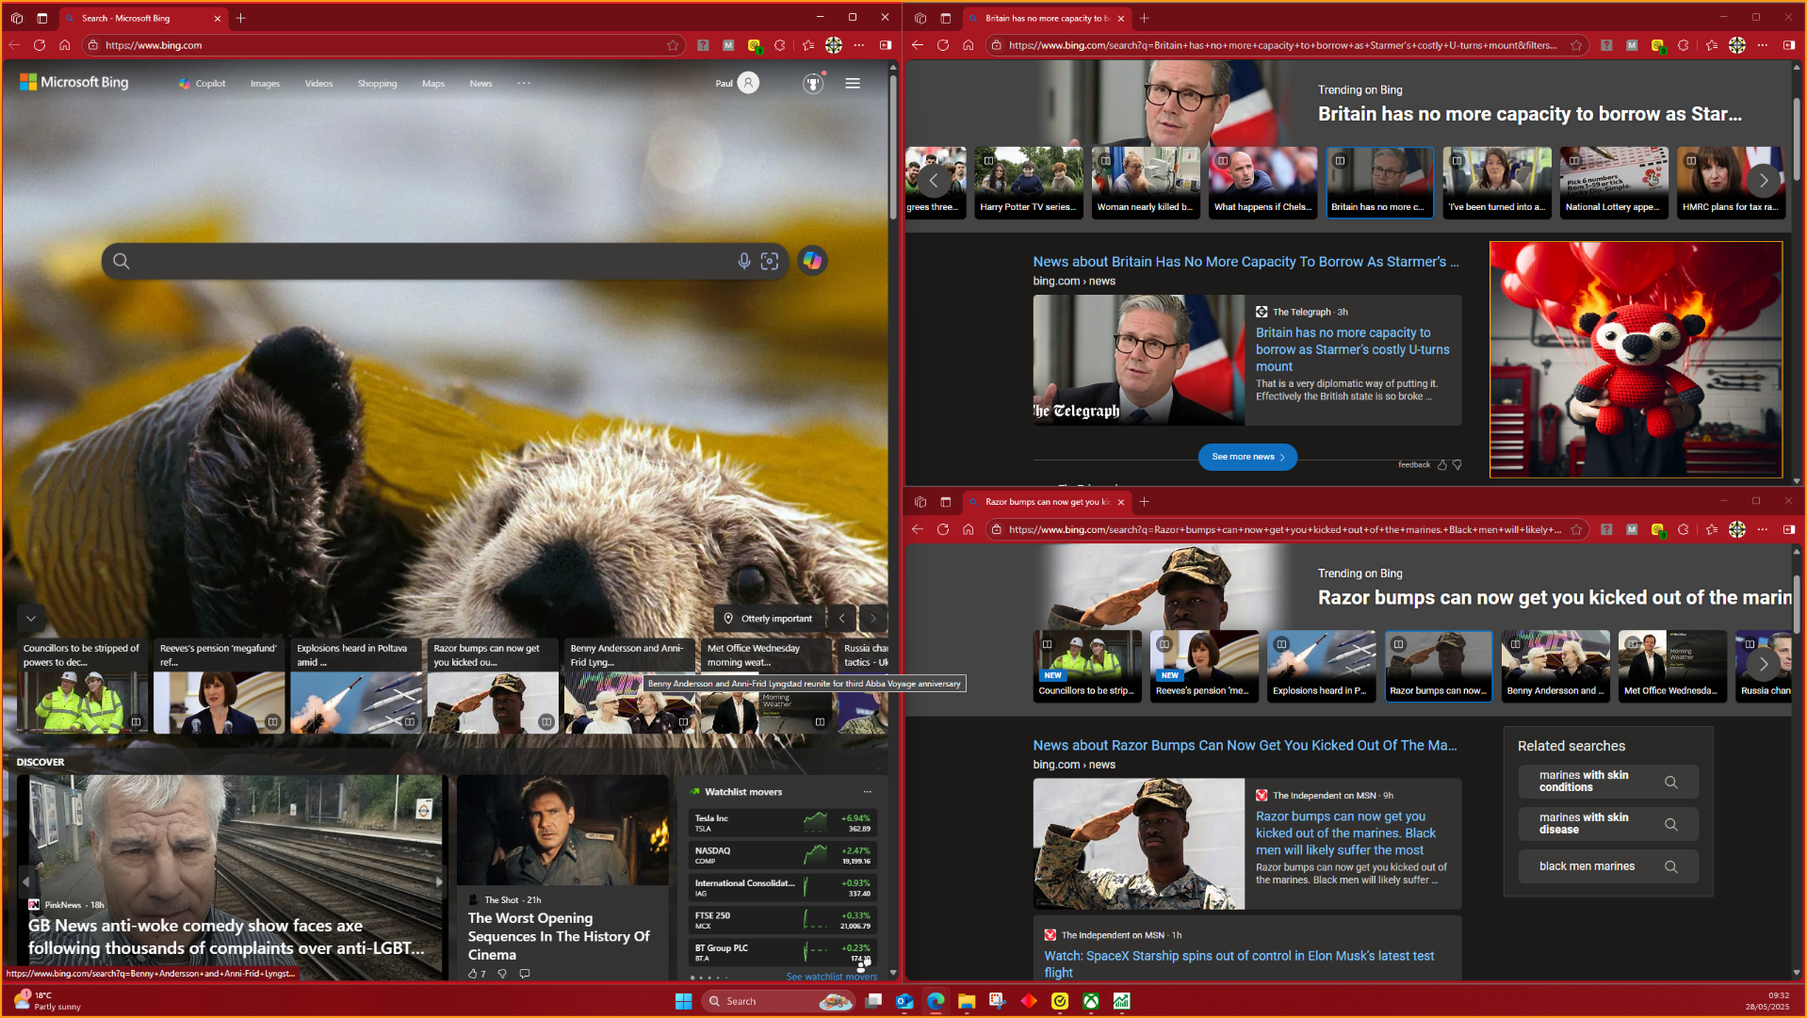Search related 'black men marines'

(1608, 866)
